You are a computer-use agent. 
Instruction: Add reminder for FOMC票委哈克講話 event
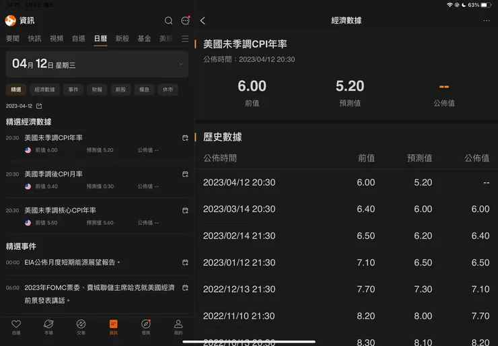point(185,287)
